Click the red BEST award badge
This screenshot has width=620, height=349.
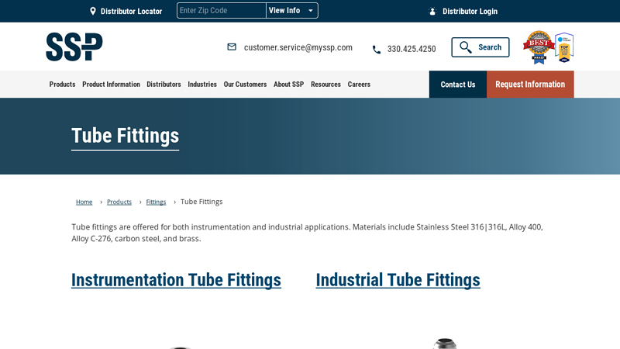[x=538, y=47]
